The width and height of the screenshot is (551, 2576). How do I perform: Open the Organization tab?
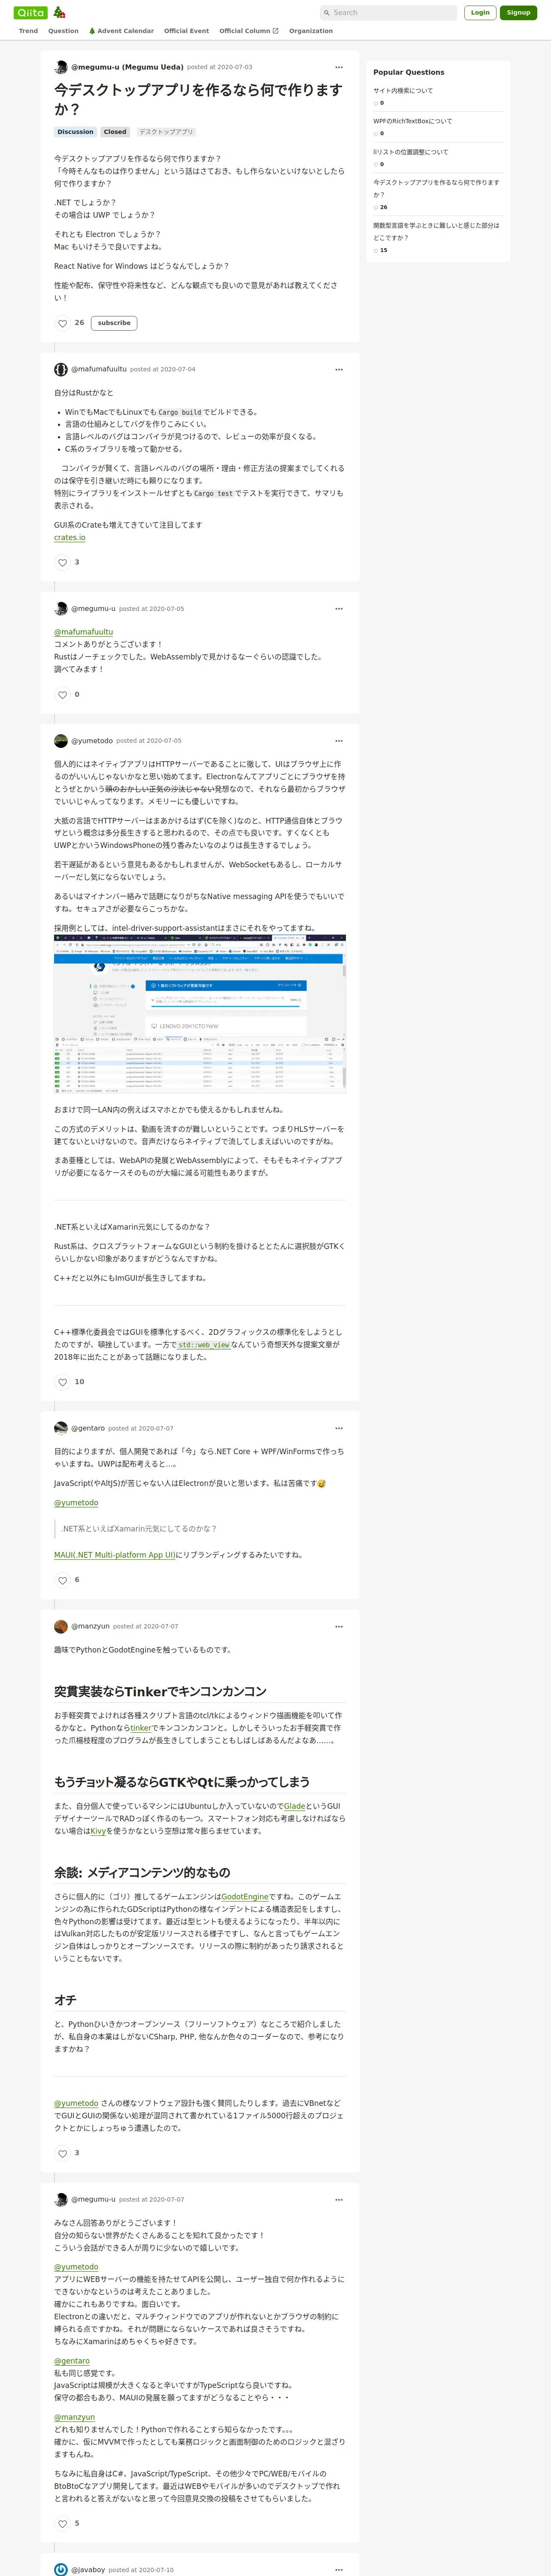tap(311, 31)
